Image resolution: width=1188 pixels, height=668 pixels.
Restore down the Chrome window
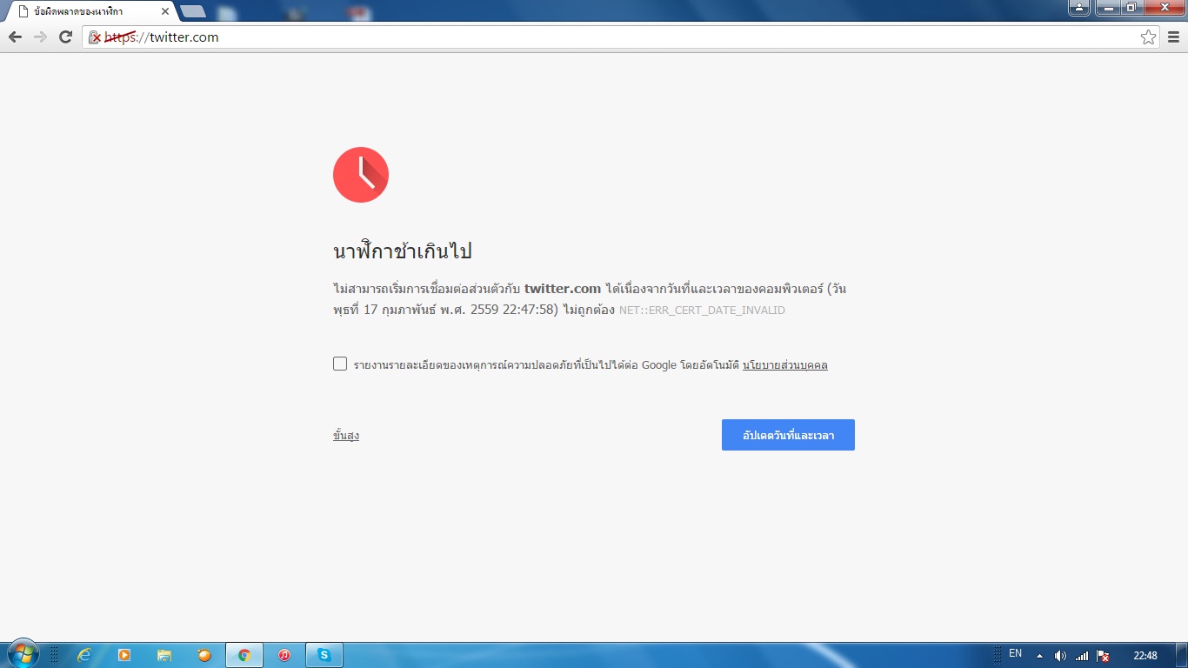pyautogui.click(x=1131, y=8)
